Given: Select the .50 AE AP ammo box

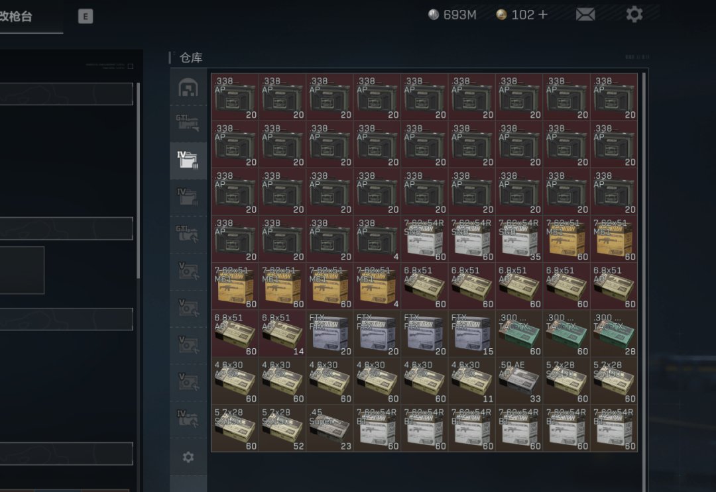Looking at the screenshot, I should pyautogui.click(x=518, y=381).
